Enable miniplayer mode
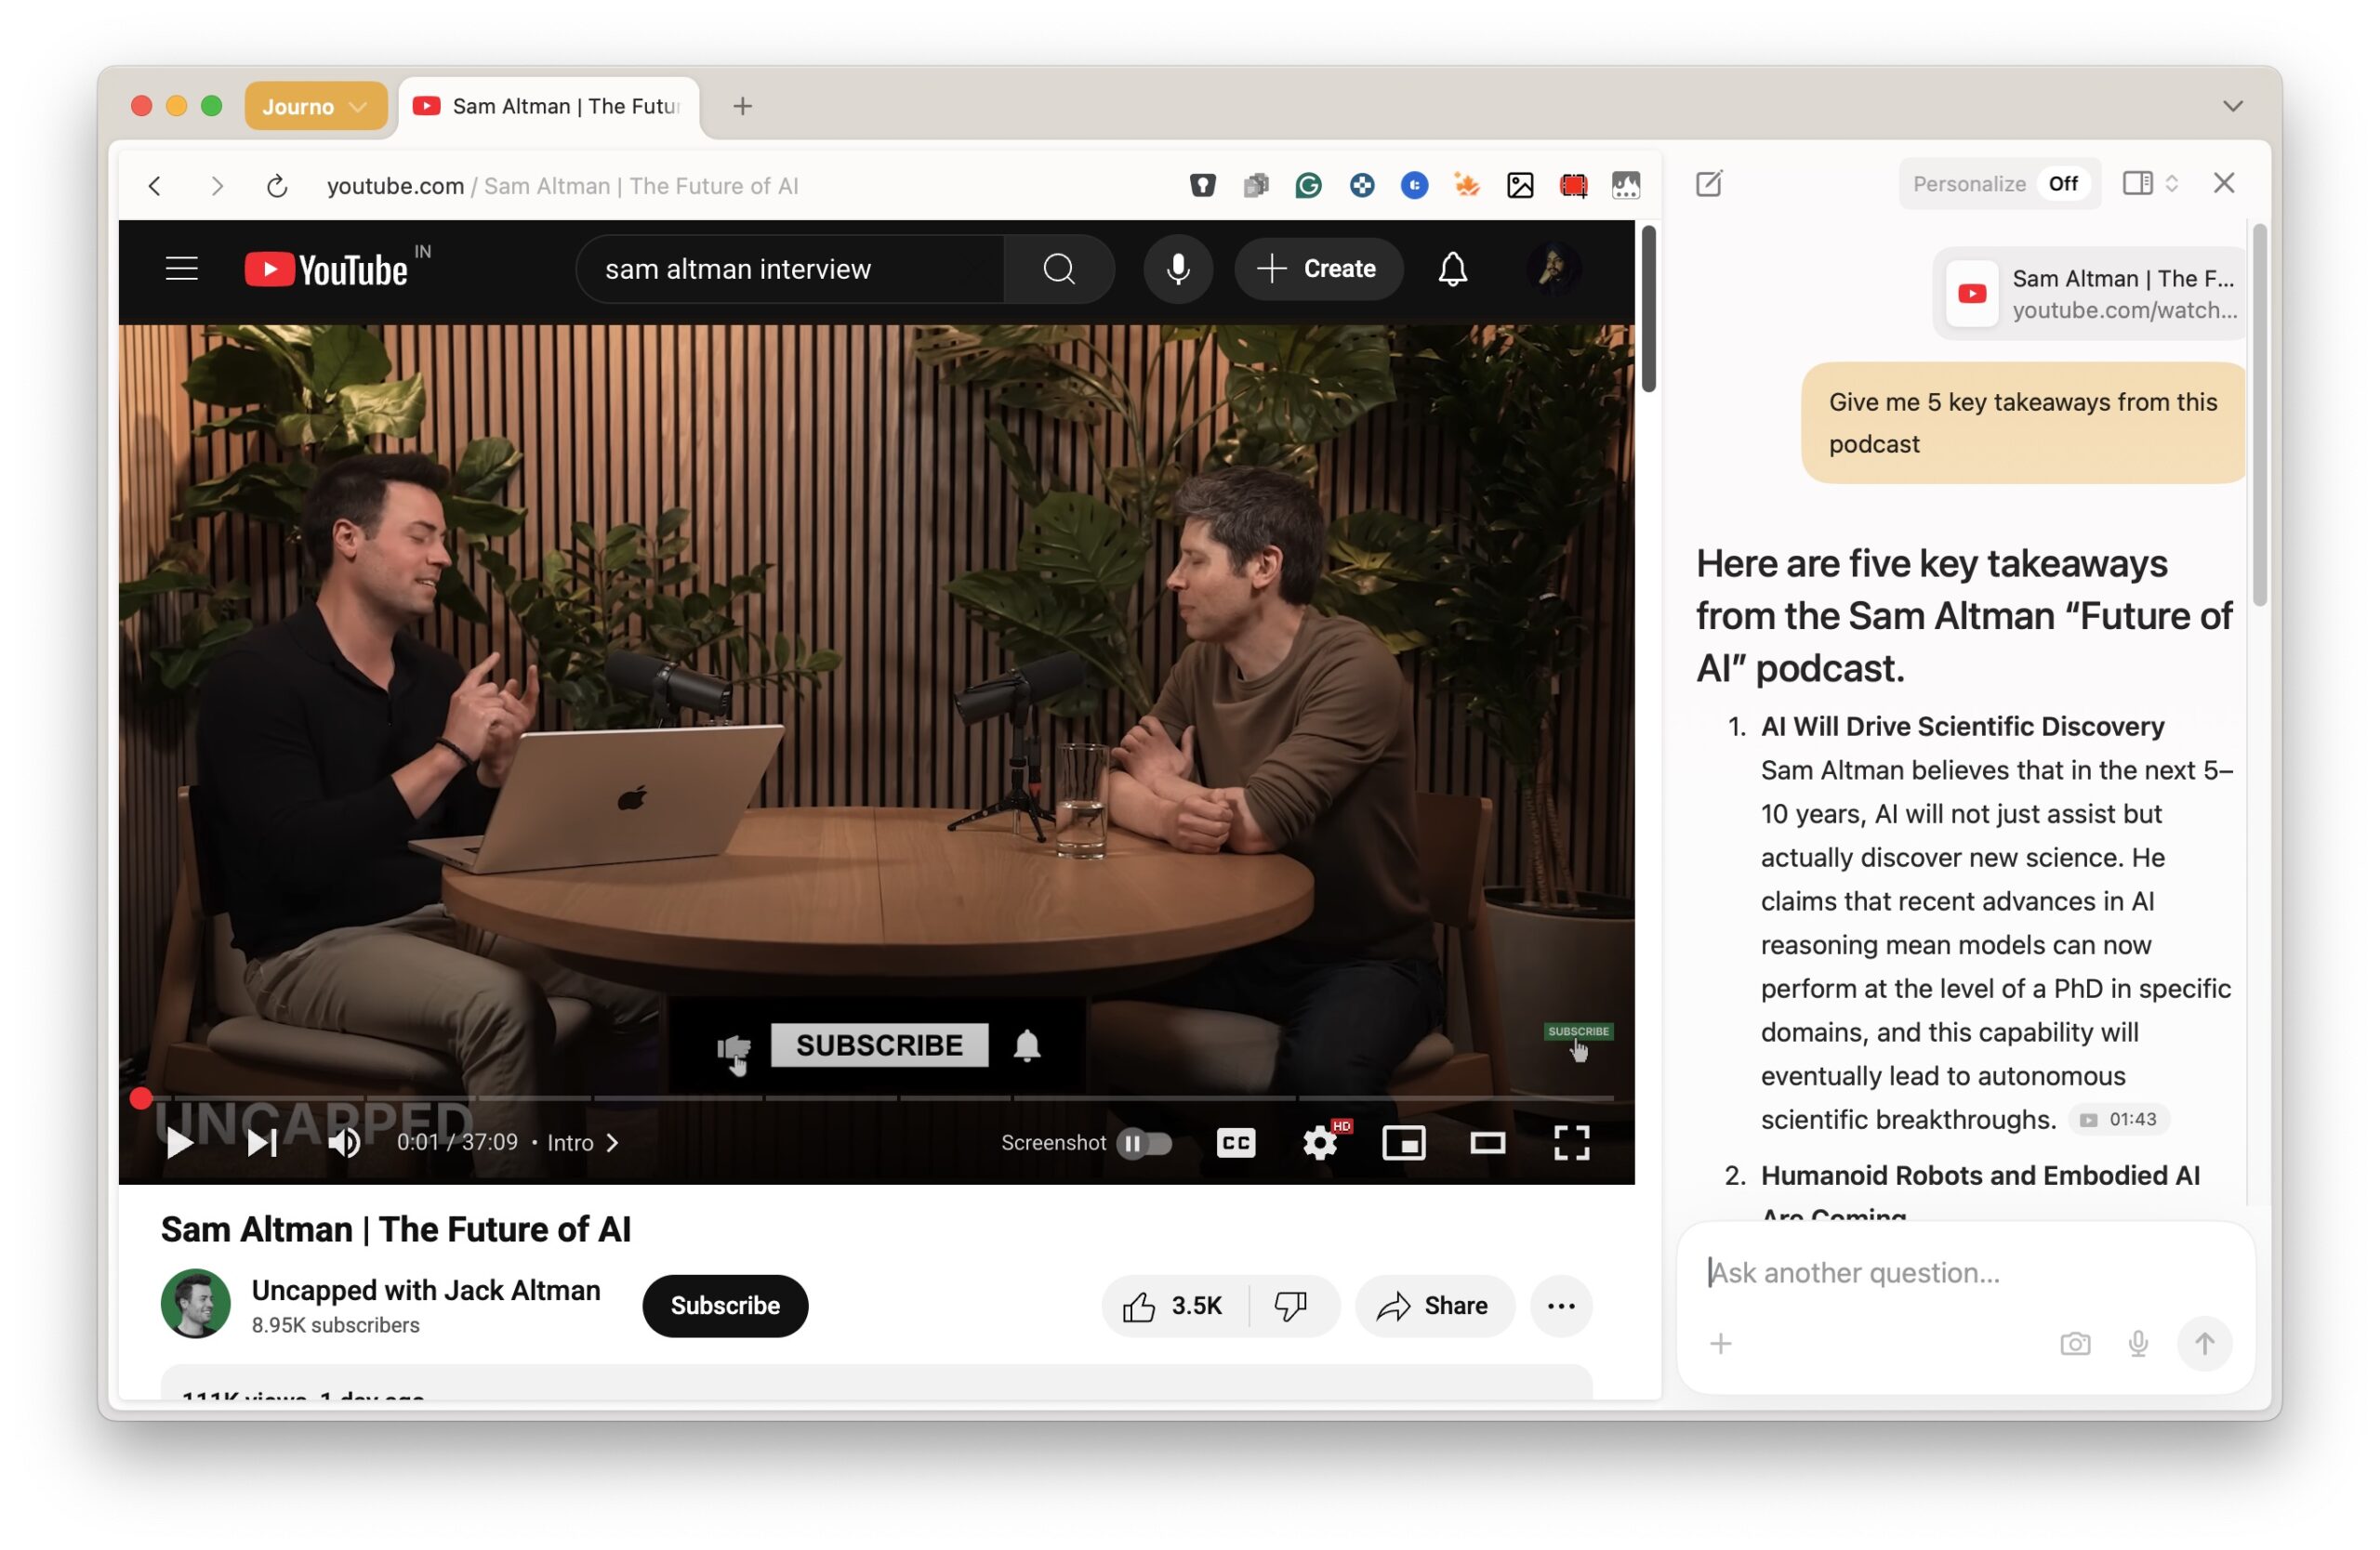 pos(1403,1142)
